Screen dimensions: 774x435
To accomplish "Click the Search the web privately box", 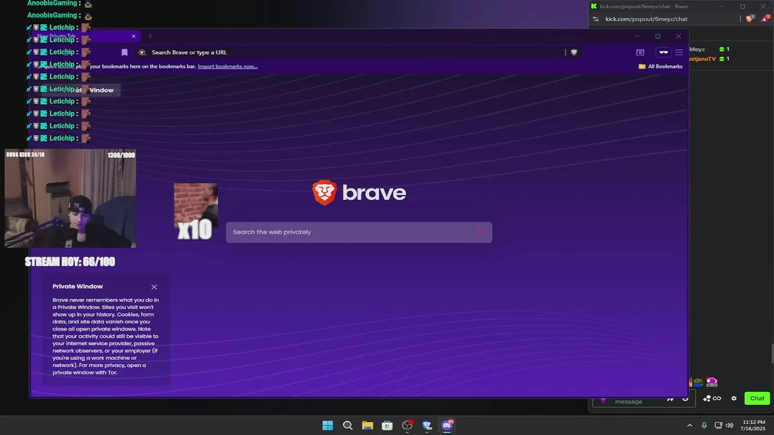I will coord(359,232).
